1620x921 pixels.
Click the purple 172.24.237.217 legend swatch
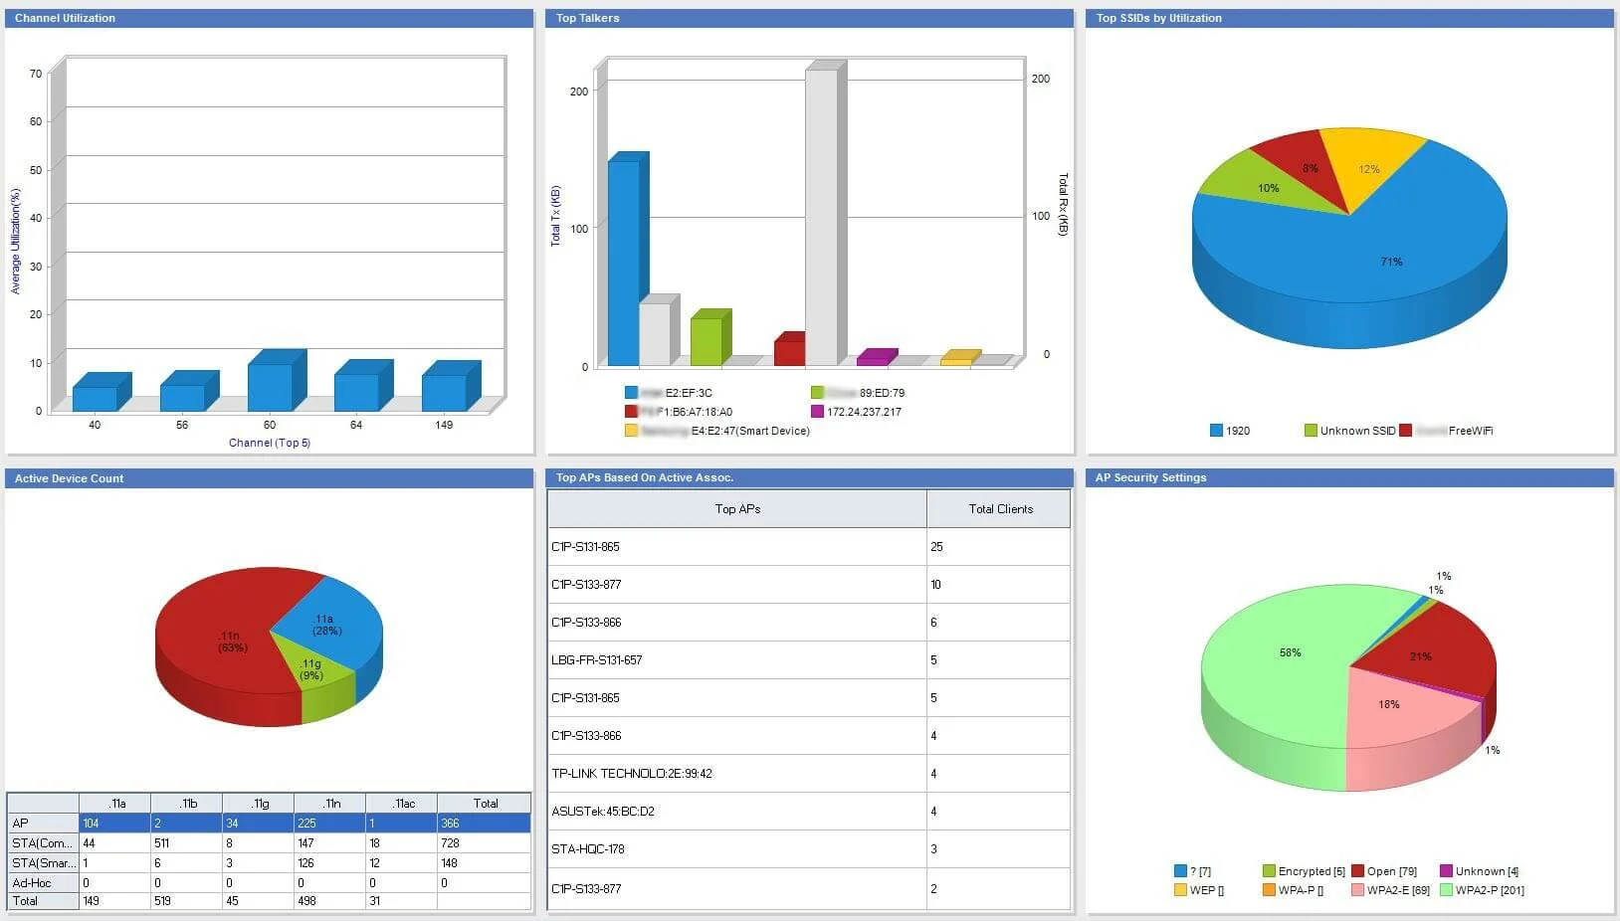pyautogui.click(x=817, y=412)
